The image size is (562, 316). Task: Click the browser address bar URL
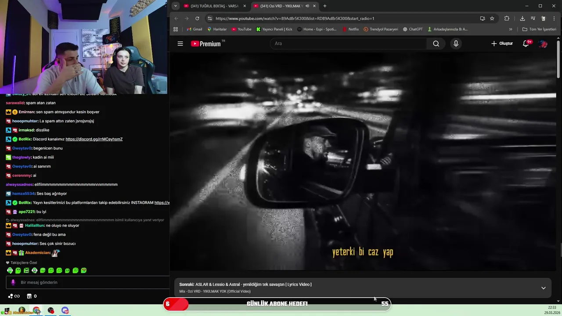295,18
